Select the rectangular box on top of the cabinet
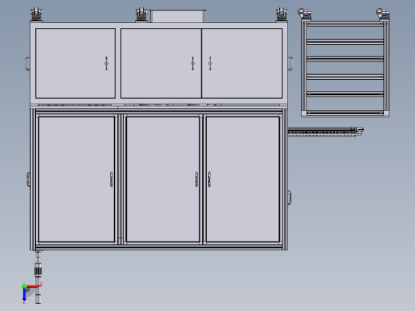Viewport: 415px width, 311px height. pos(177,16)
